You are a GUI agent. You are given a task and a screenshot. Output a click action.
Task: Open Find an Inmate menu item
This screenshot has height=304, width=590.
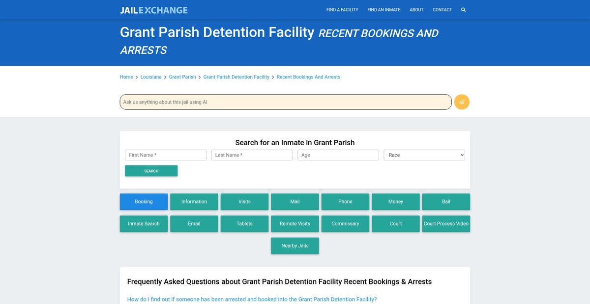(x=383, y=10)
